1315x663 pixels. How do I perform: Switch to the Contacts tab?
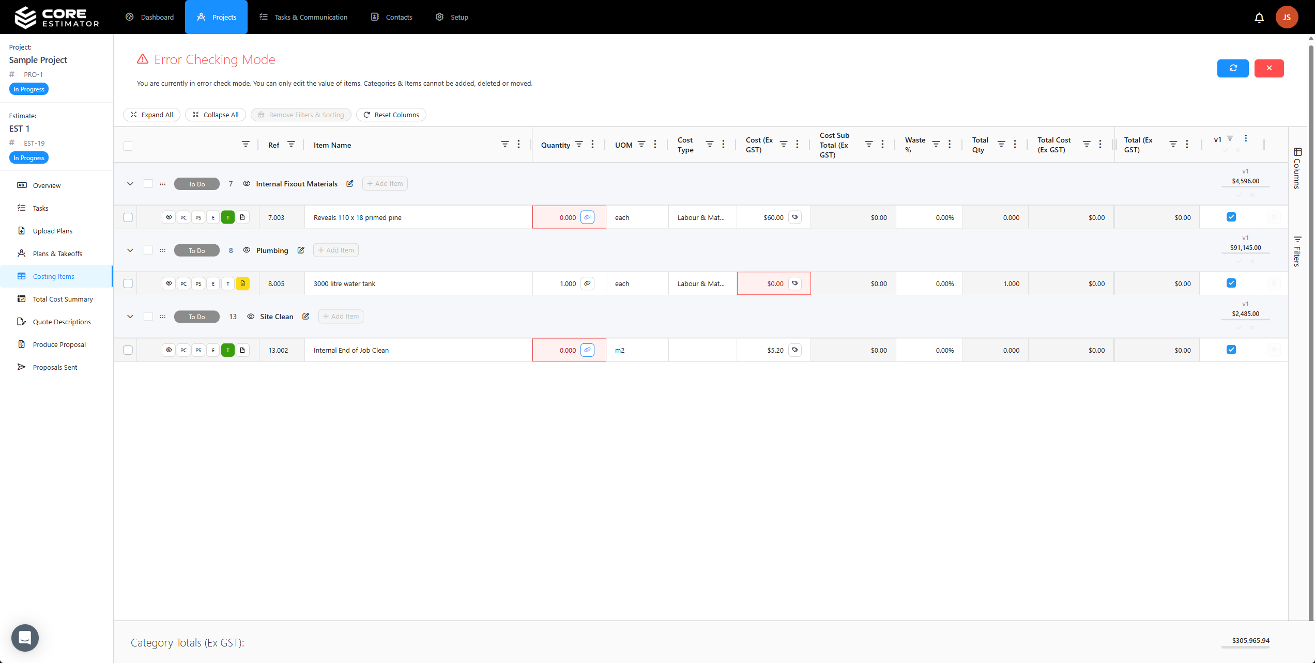pyautogui.click(x=391, y=17)
